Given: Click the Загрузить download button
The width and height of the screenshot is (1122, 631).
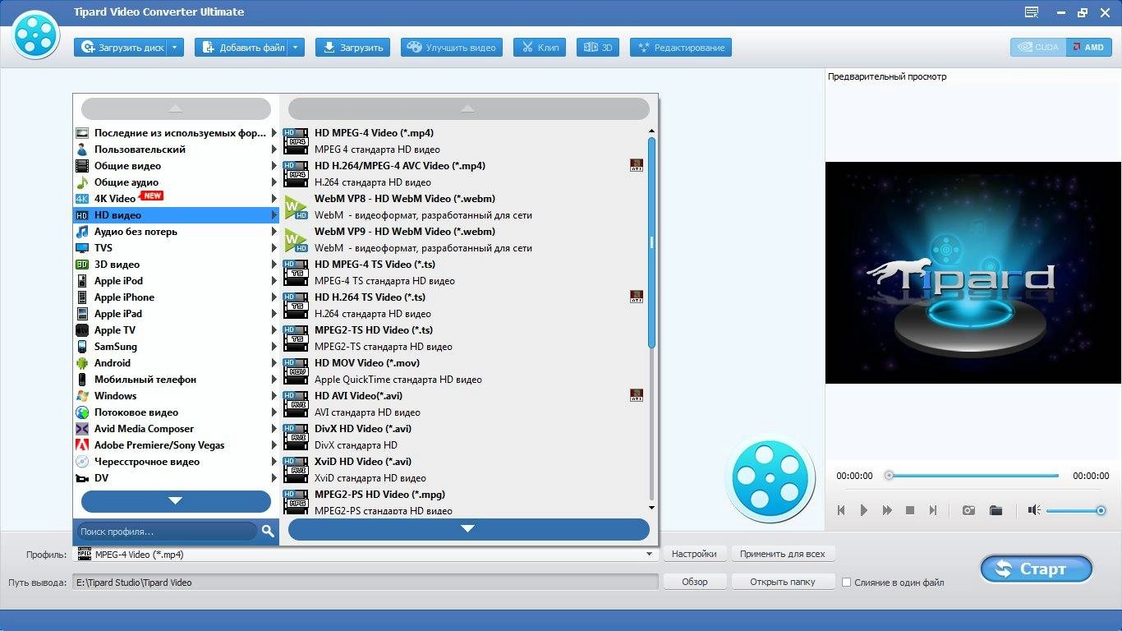Looking at the screenshot, I should (x=353, y=48).
